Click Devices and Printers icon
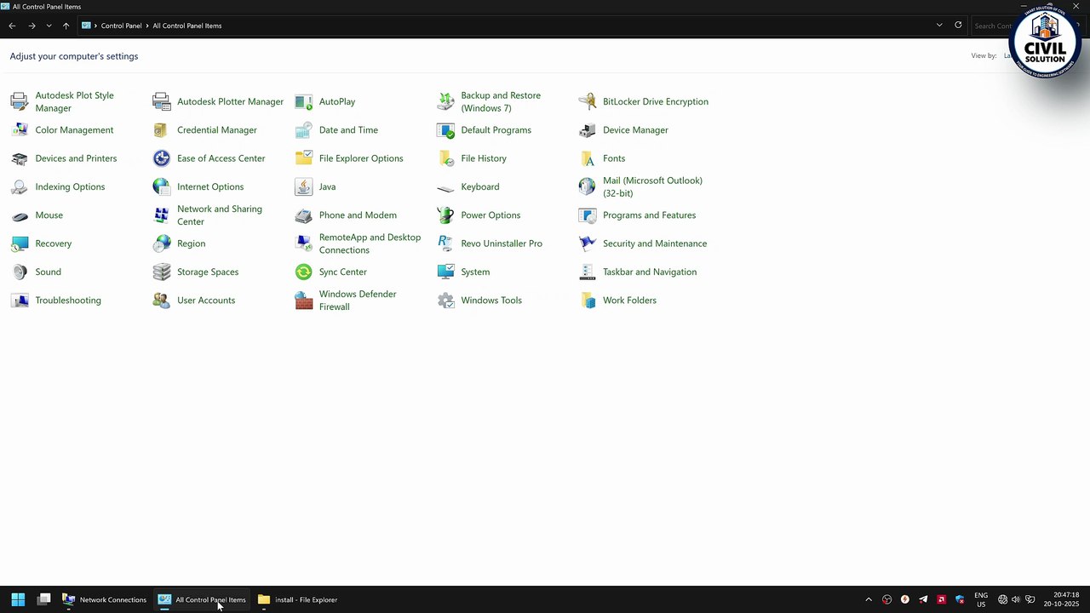This screenshot has width=1090, height=613. pos(20,158)
